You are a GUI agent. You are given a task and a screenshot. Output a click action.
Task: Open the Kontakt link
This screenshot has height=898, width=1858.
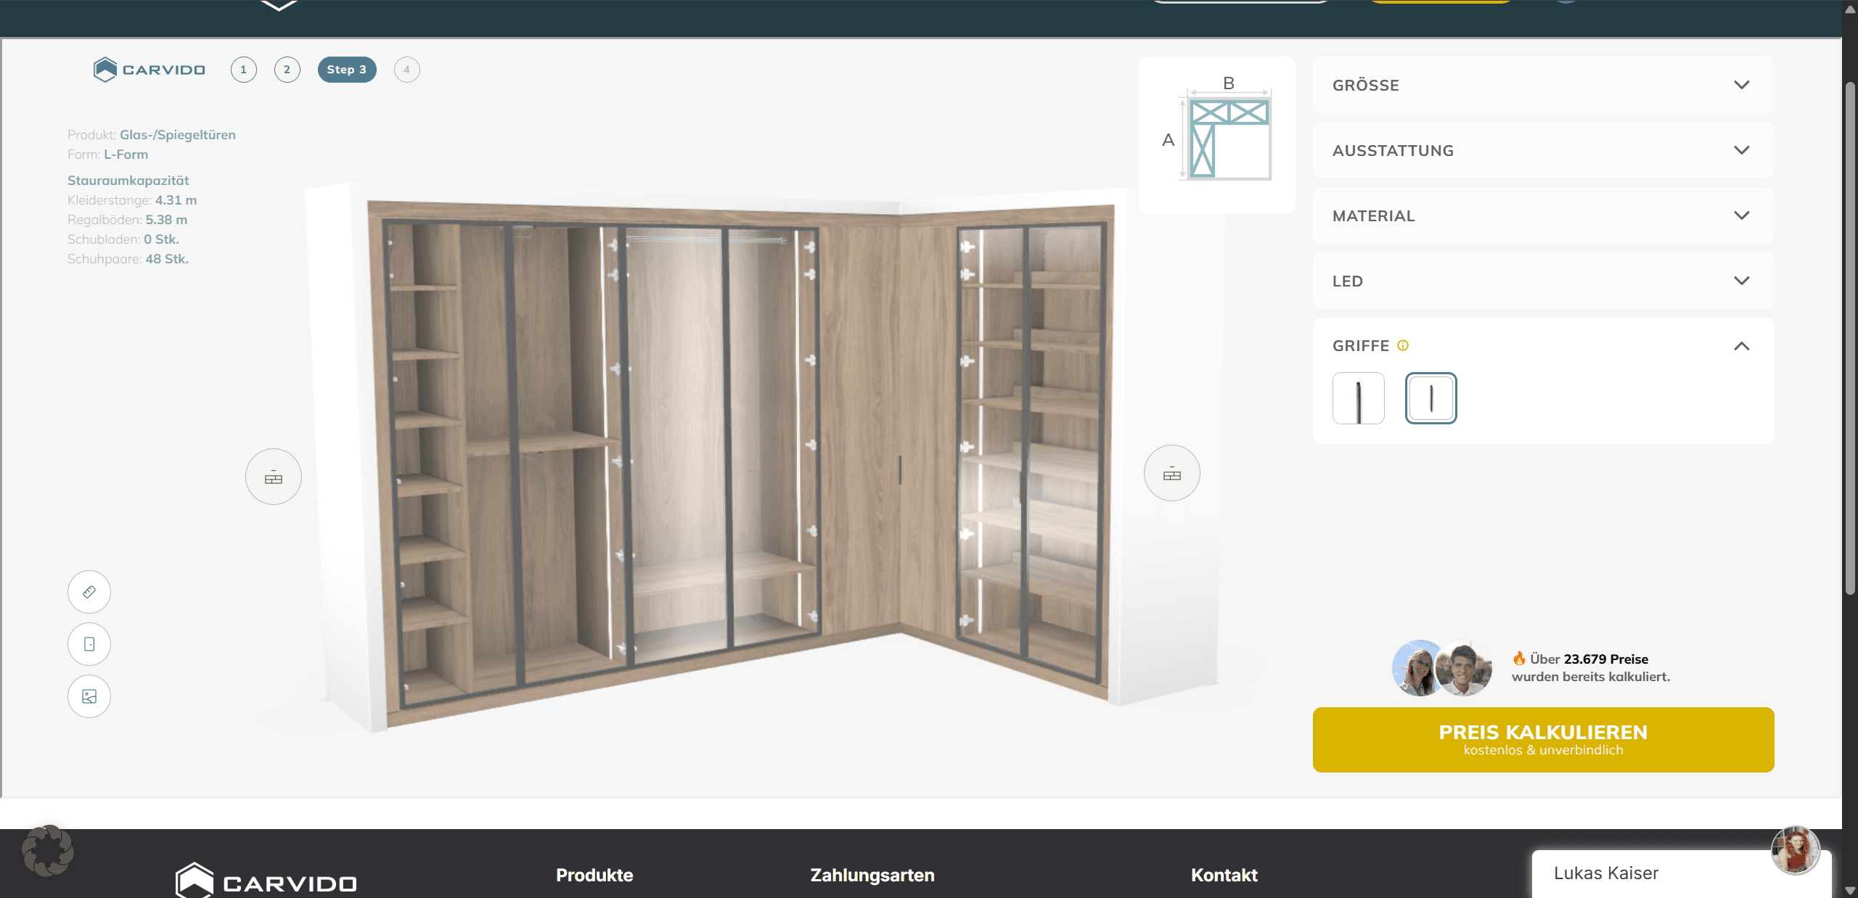point(1224,876)
